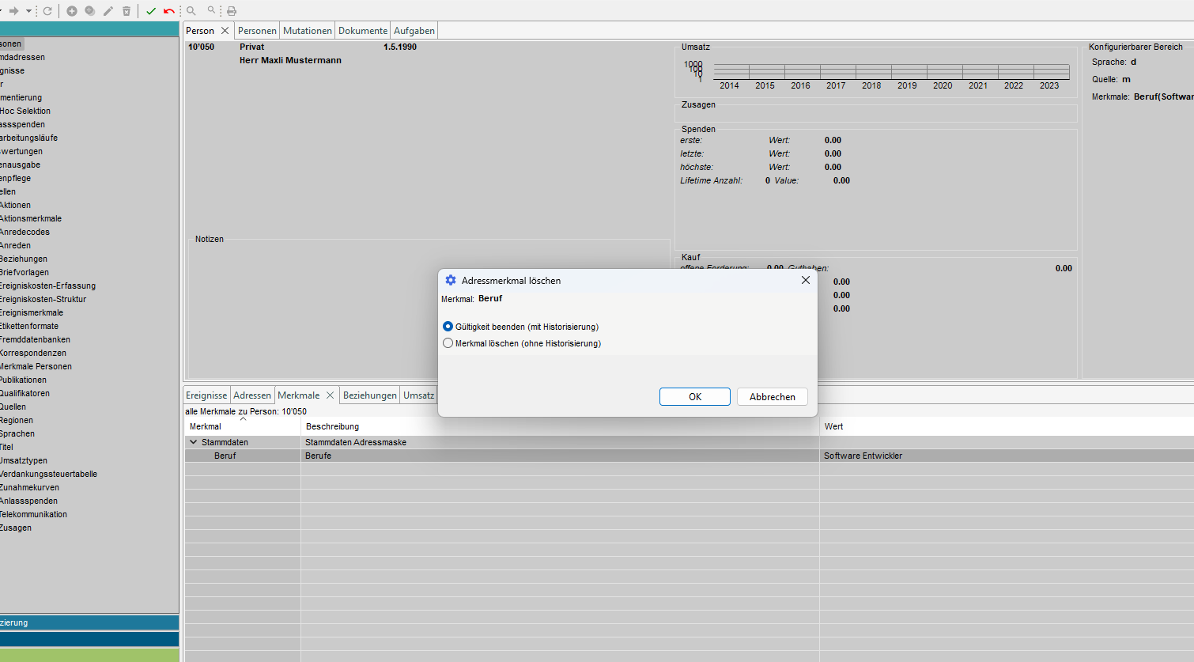This screenshot has width=1194, height=662.
Task: Open the forward arrow history dropdown
Action: (29, 11)
